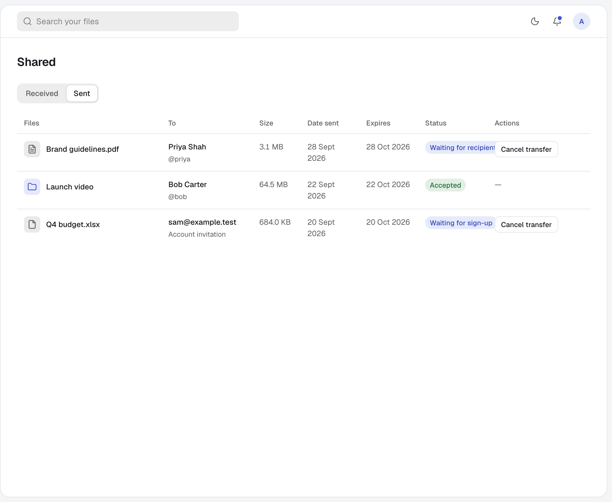The width and height of the screenshot is (612, 502).
Task: Click recipient Priya Shah
Action: [x=187, y=147]
